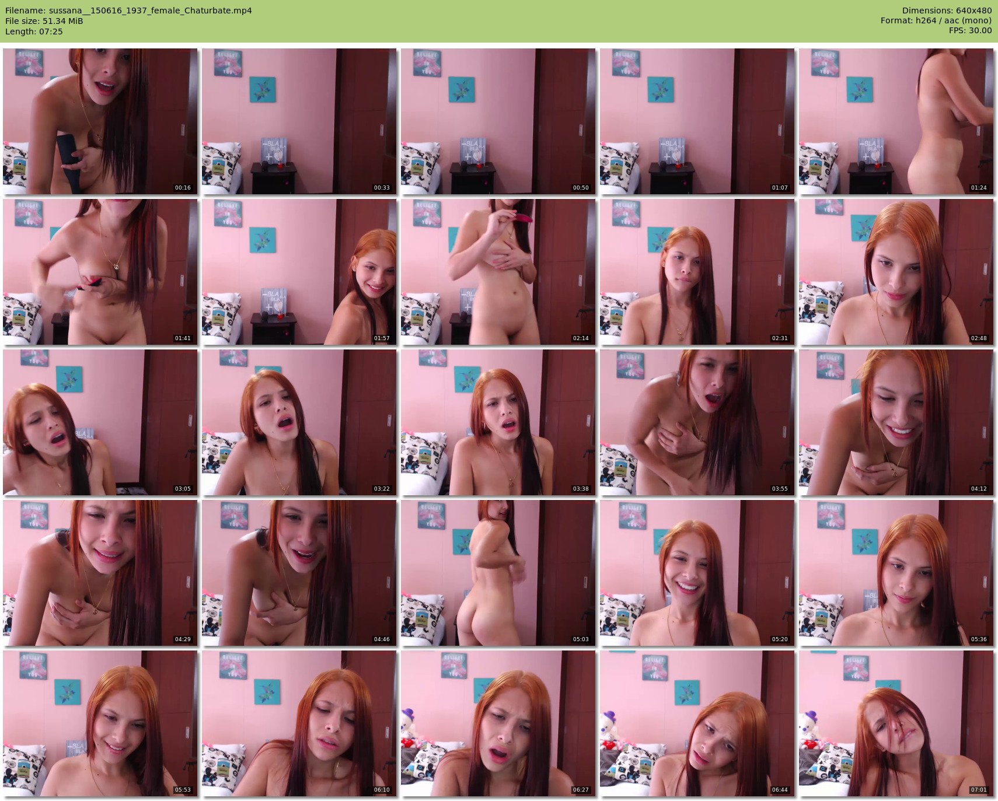This screenshot has width=998, height=801.
Task: Click the FPS 30.00 label
Action: pyautogui.click(x=970, y=30)
